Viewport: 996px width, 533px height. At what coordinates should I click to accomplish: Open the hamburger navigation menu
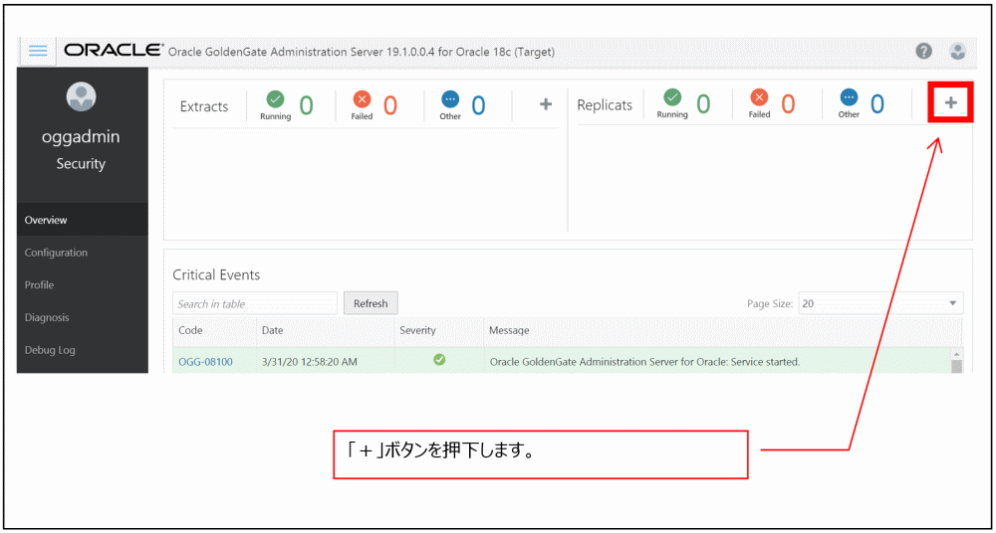[38, 52]
